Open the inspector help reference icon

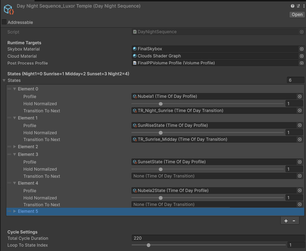292,6
